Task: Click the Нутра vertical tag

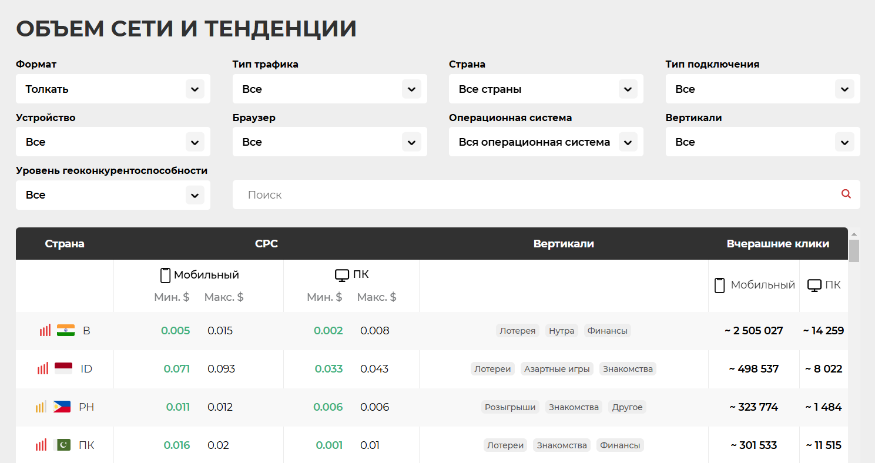Action: (x=561, y=331)
